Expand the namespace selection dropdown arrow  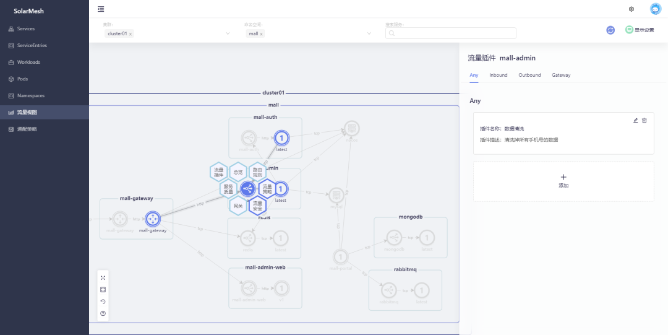point(369,33)
